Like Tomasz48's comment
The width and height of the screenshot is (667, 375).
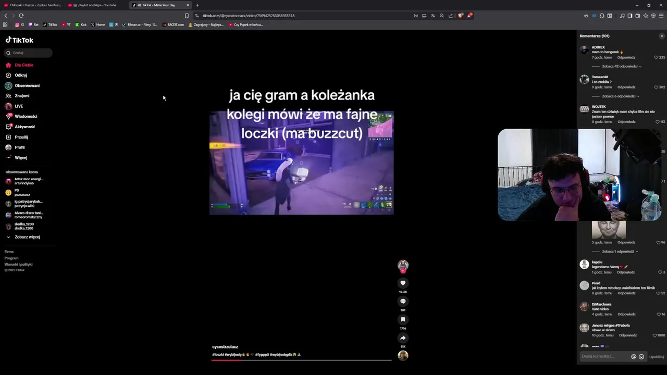coord(656,87)
